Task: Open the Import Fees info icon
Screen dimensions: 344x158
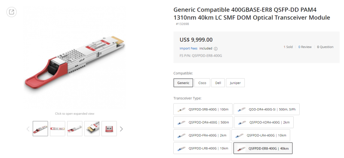Action: pyautogui.click(x=216, y=49)
